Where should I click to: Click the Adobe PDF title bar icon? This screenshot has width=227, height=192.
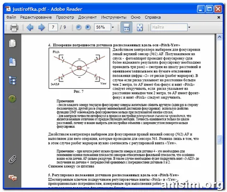point(8,9)
